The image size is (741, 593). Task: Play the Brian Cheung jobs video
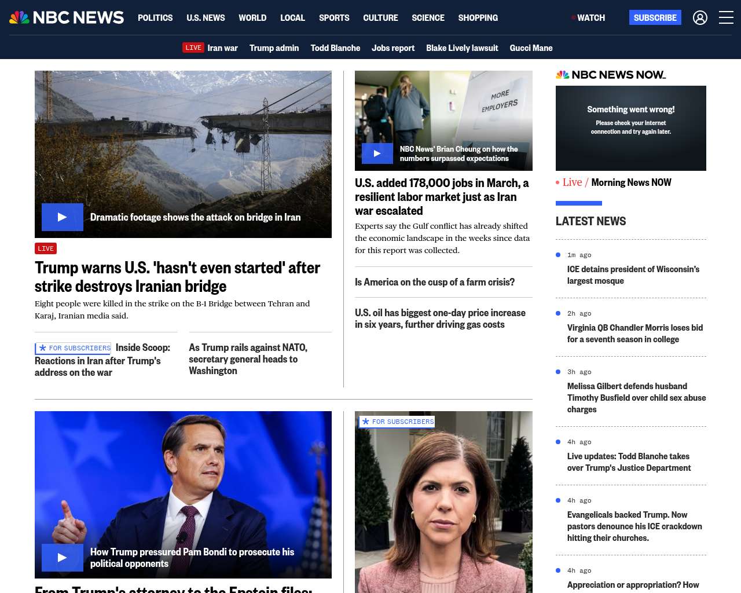(x=377, y=153)
